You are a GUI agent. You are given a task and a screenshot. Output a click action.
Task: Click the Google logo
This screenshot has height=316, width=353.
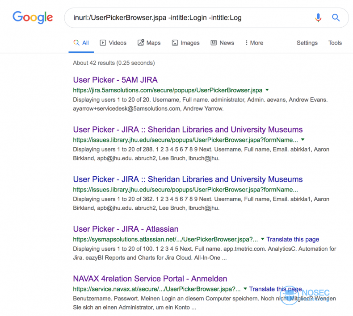[33, 17]
